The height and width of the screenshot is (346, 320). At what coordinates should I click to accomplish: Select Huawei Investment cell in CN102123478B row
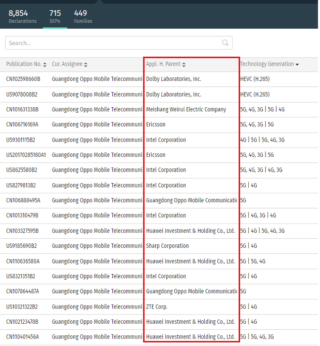point(191,322)
